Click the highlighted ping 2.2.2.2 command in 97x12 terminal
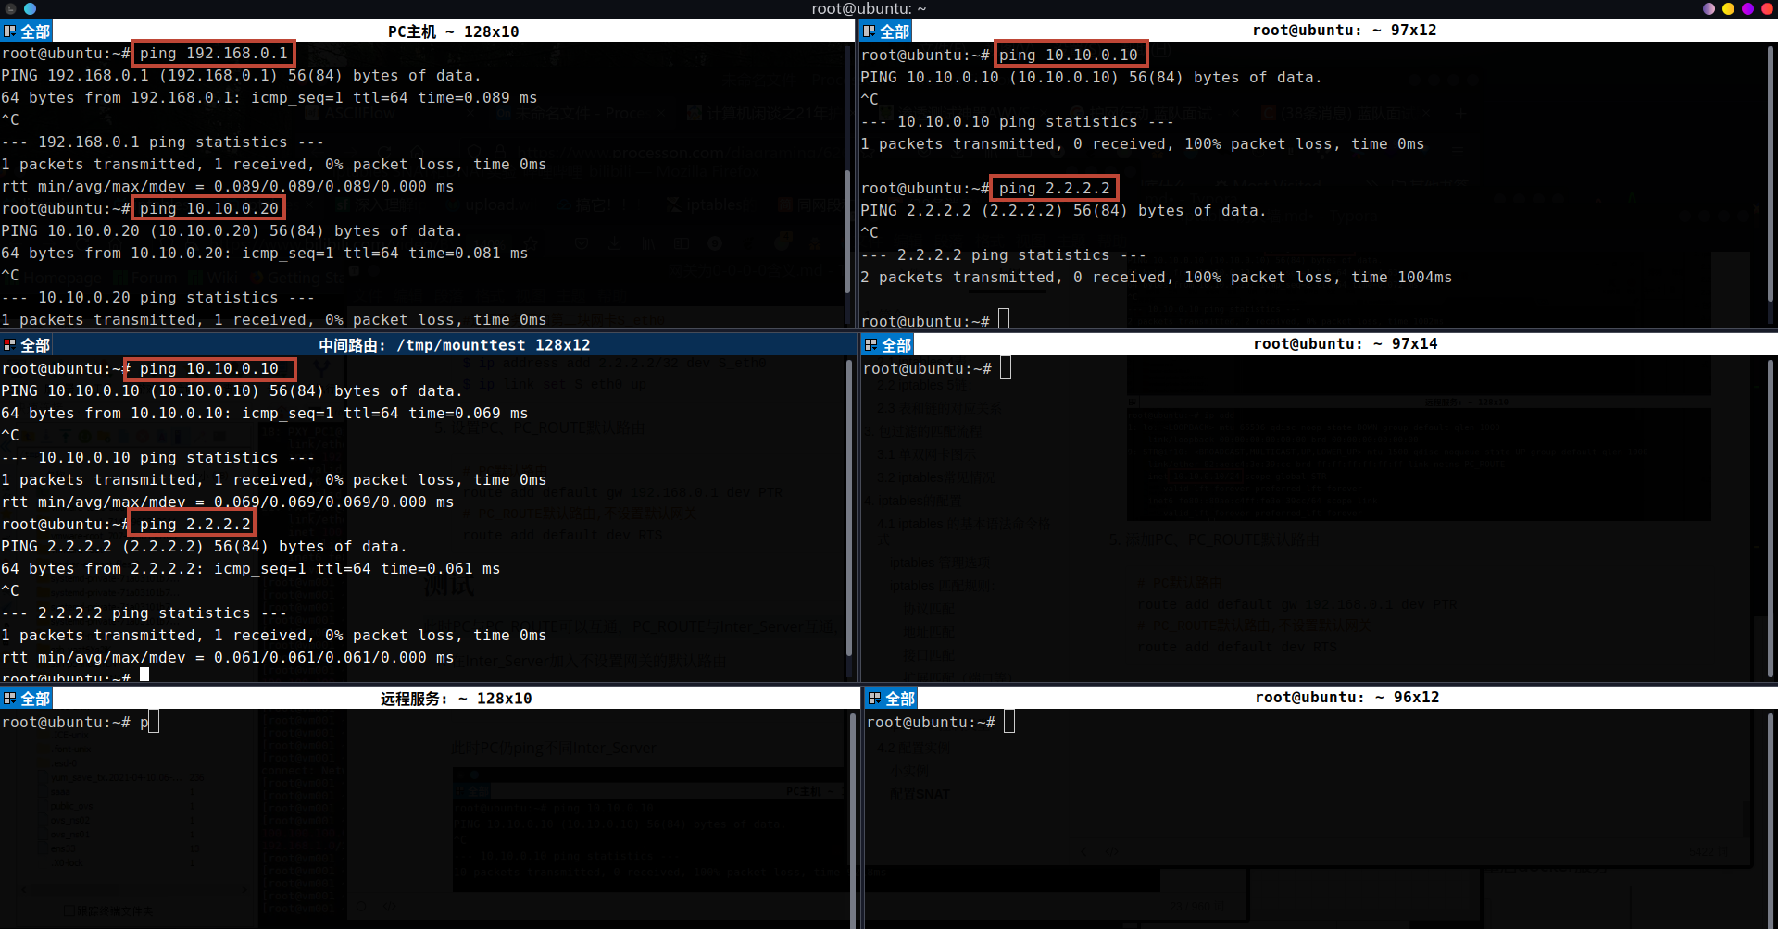 pos(1054,189)
